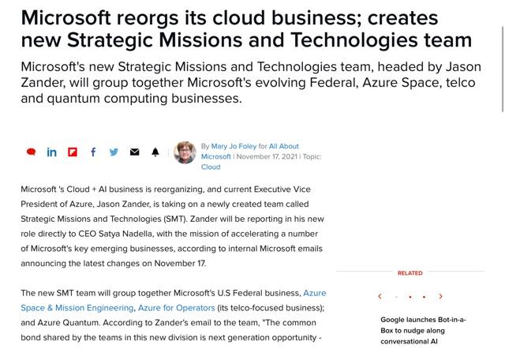
Task: Share article on Flipboard
Action: point(73,152)
